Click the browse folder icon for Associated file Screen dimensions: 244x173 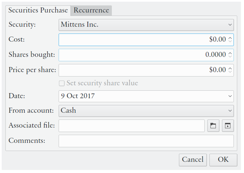click(x=213, y=126)
